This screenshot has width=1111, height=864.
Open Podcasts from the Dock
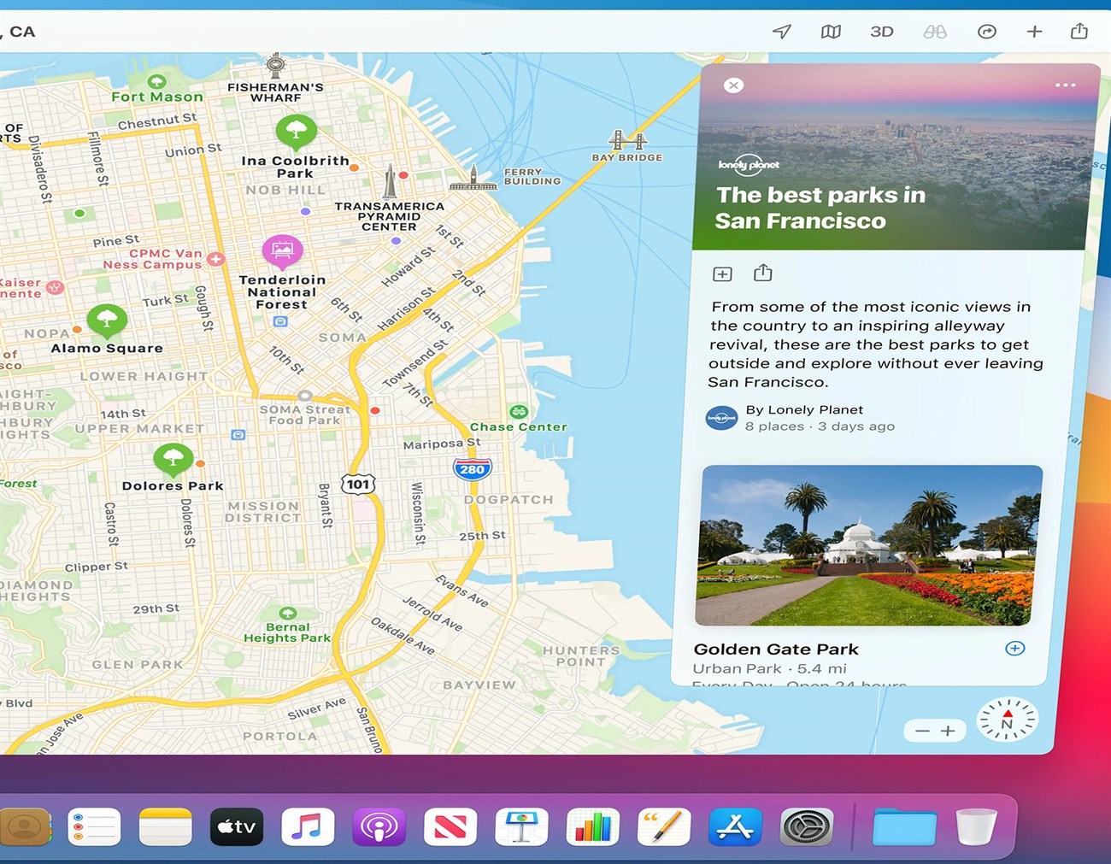coord(379,826)
